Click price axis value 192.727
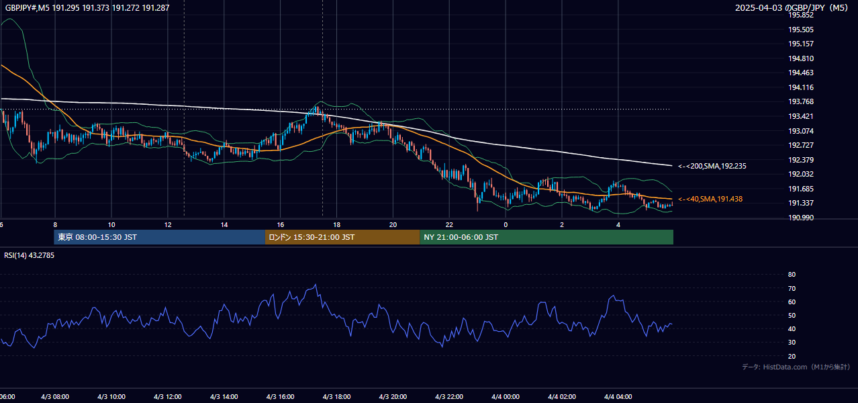Viewport: 858px width, 403px height. pyautogui.click(x=801, y=145)
